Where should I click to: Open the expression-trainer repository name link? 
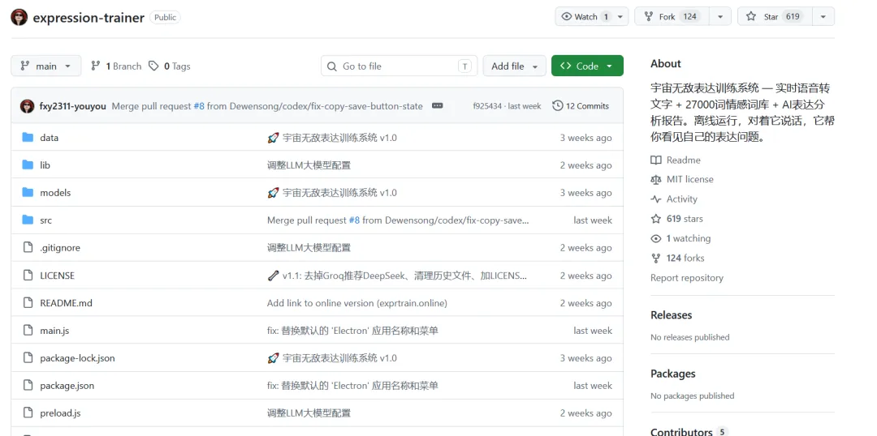point(89,17)
